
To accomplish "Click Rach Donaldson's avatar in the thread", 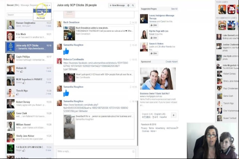I will coord(59,24).
